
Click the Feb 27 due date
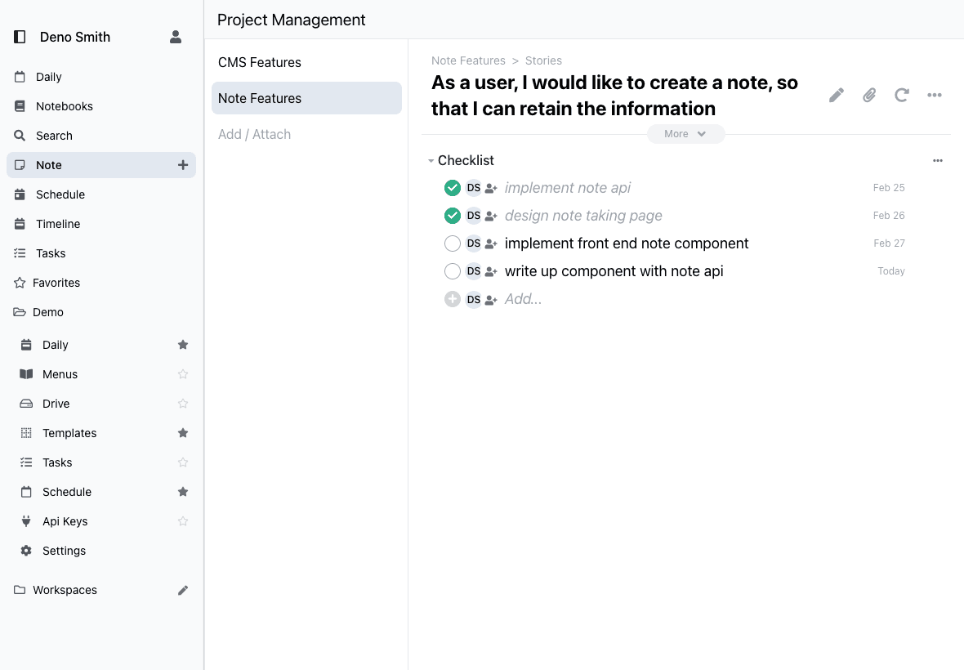889,243
